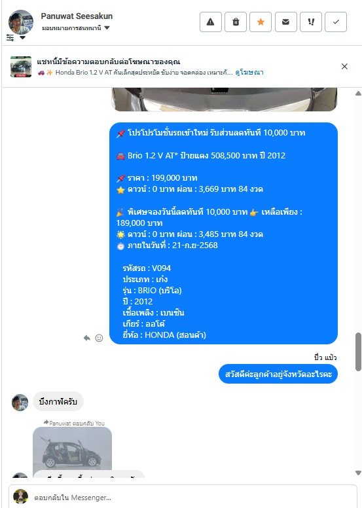Open the Honda Brio ad thumbnail in the banner
The width and height of the screenshot is (362, 508).
(21, 67)
